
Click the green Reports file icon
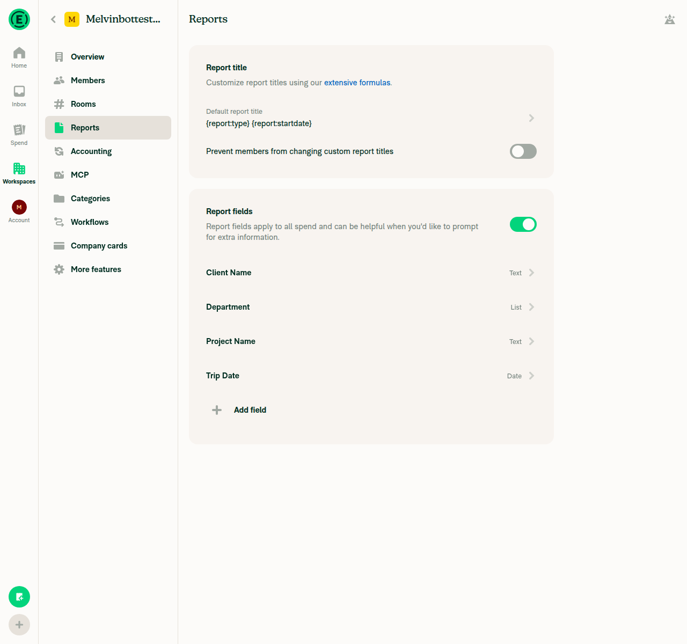pyautogui.click(x=59, y=128)
